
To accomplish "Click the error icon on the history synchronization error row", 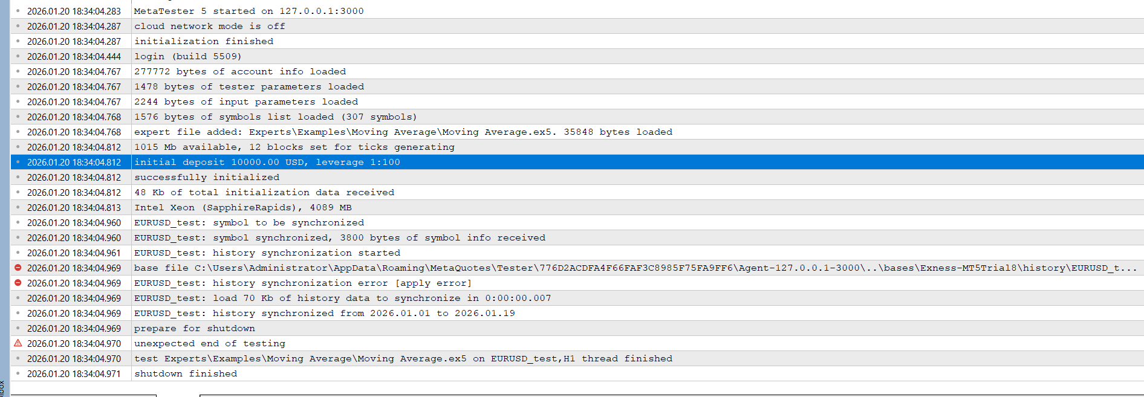I will (18, 283).
